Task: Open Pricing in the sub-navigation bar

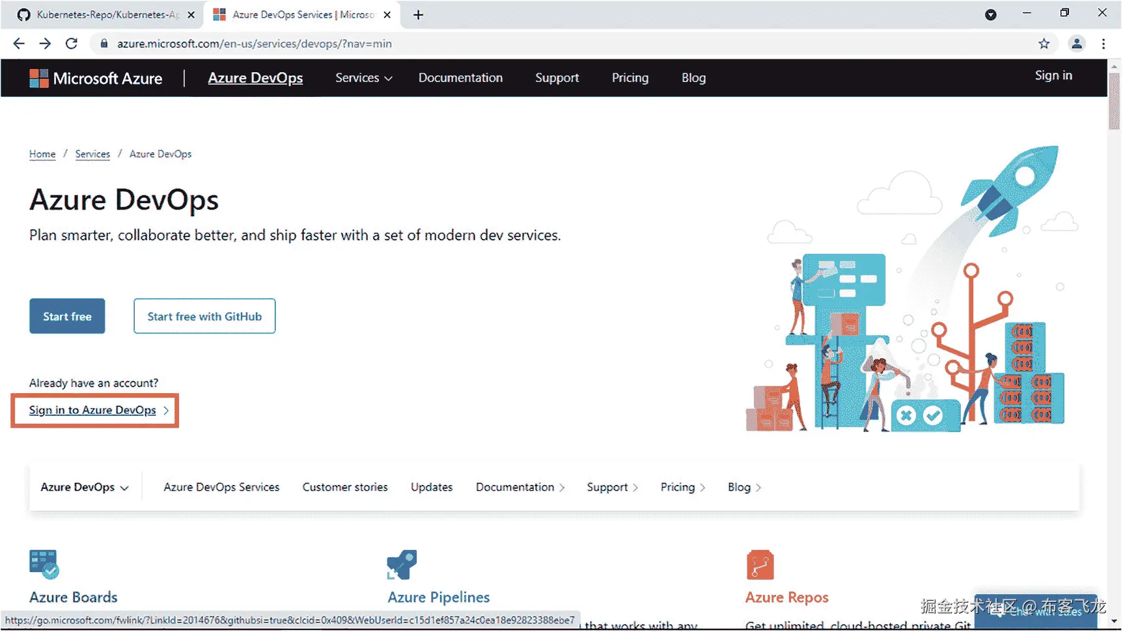Action: pos(683,488)
